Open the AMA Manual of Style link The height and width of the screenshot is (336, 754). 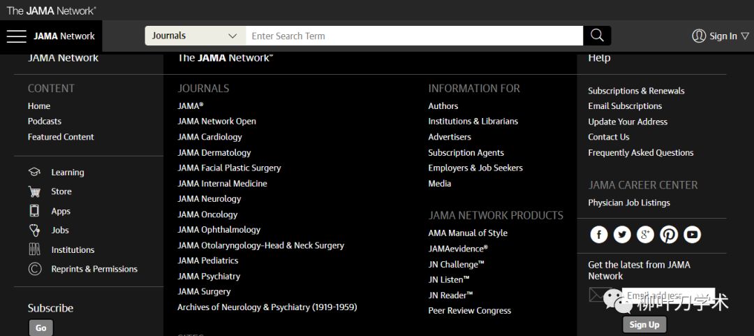tap(468, 233)
